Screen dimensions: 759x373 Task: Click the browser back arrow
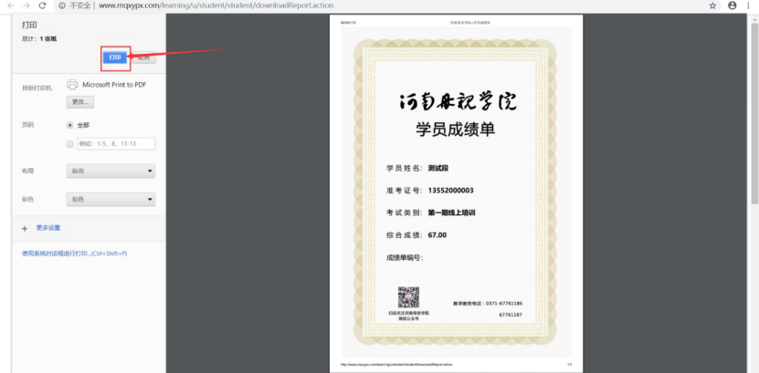pos(10,5)
